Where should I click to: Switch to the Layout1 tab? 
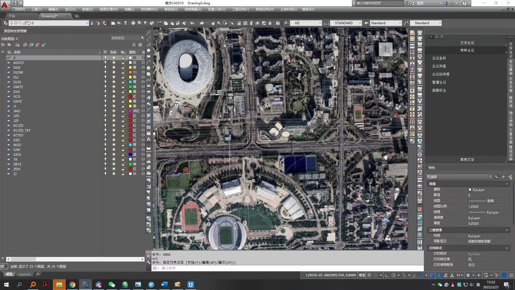[25, 274]
